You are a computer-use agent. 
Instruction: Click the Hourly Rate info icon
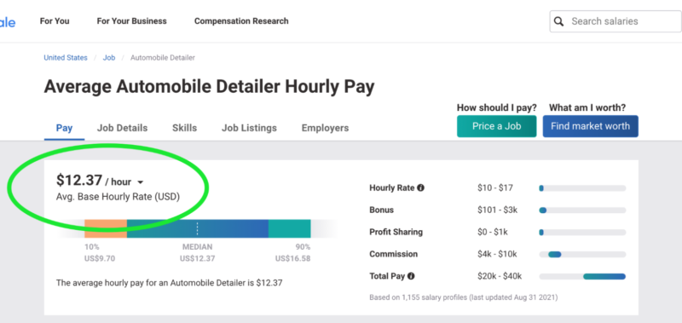[420, 187]
